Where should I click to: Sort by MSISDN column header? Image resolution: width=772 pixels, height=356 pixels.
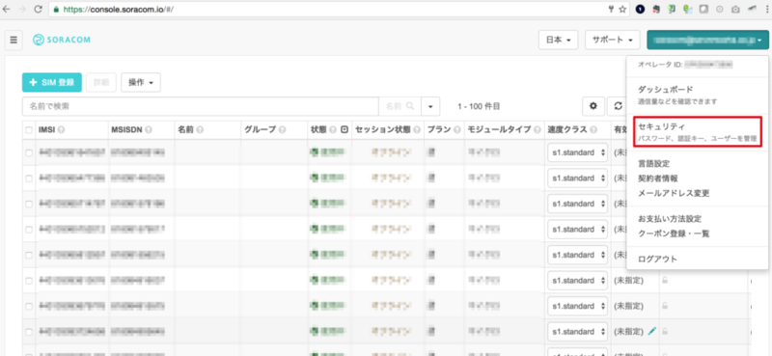point(127,130)
